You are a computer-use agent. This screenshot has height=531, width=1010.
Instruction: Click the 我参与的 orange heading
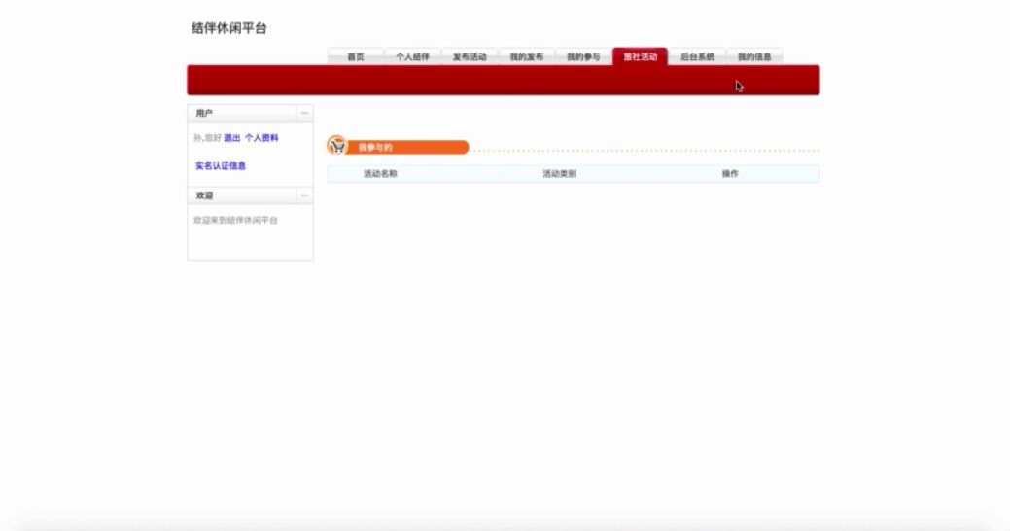(x=375, y=148)
